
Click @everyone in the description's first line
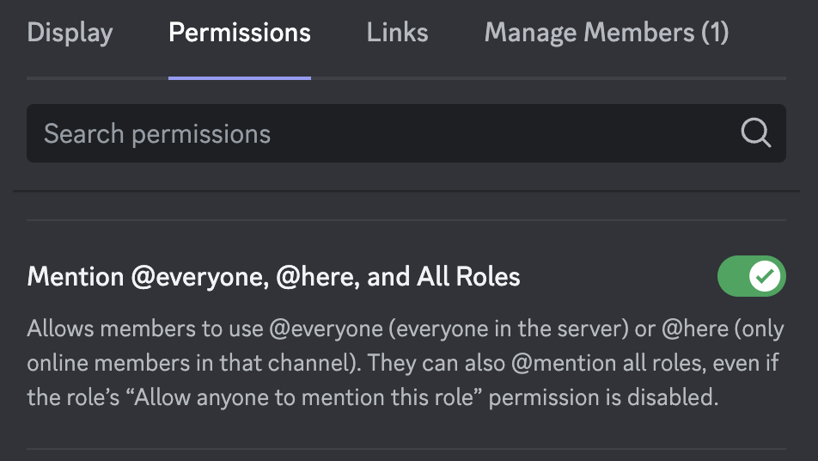[326, 329]
